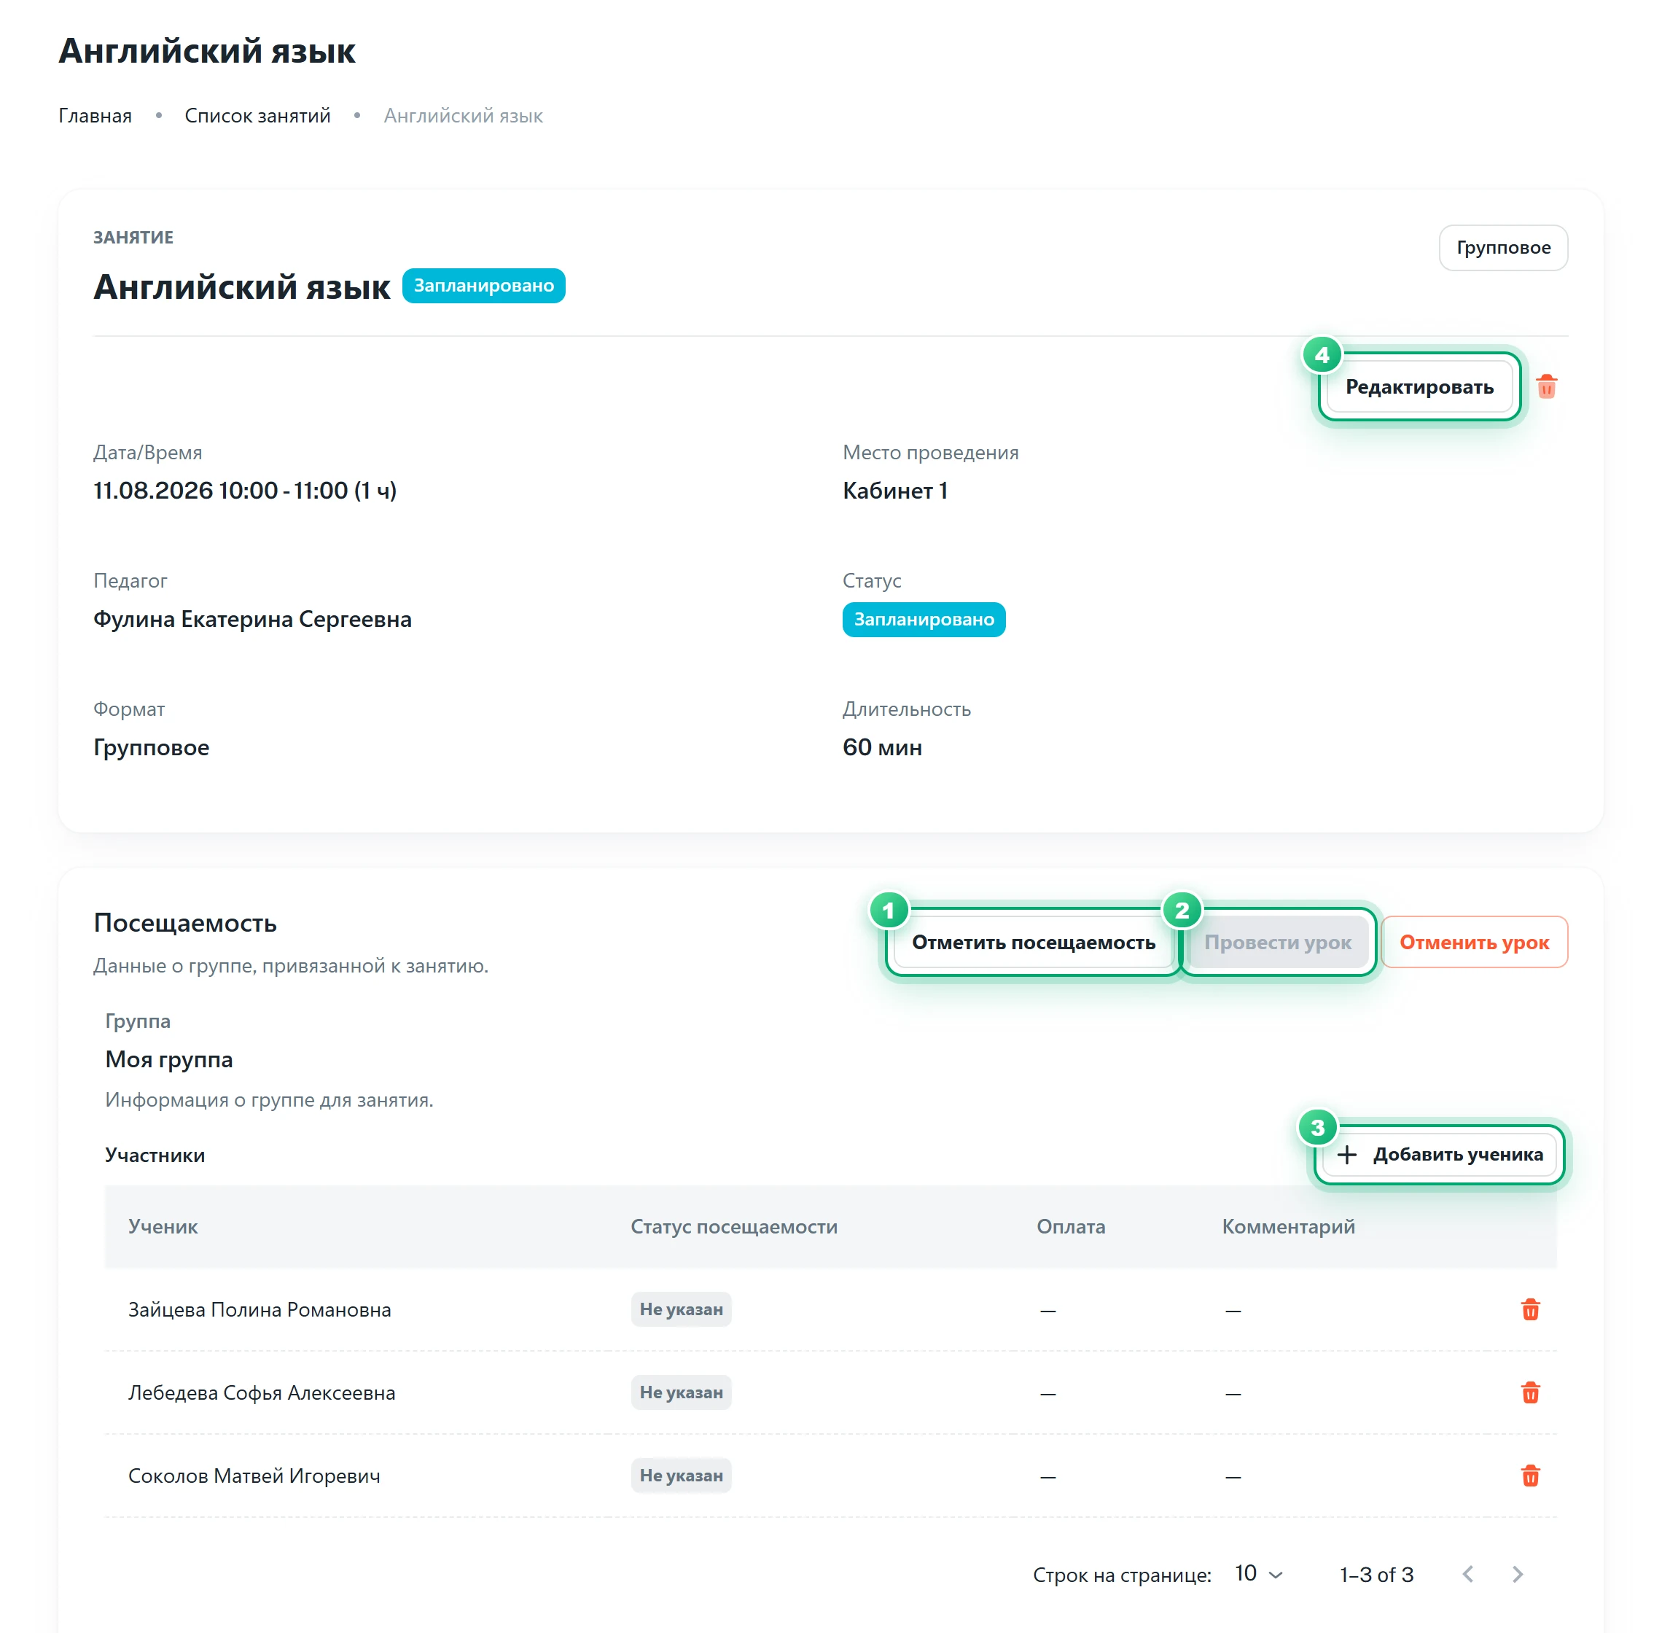Screen dimensions: 1662x1633
Task: Open the rows per page dropdown
Action: coord(1258,1574)
